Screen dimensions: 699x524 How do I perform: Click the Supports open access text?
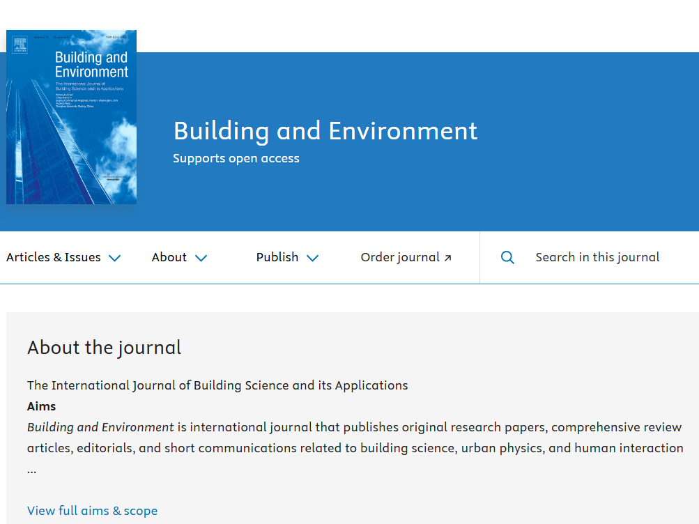click(x=236, y=159)
